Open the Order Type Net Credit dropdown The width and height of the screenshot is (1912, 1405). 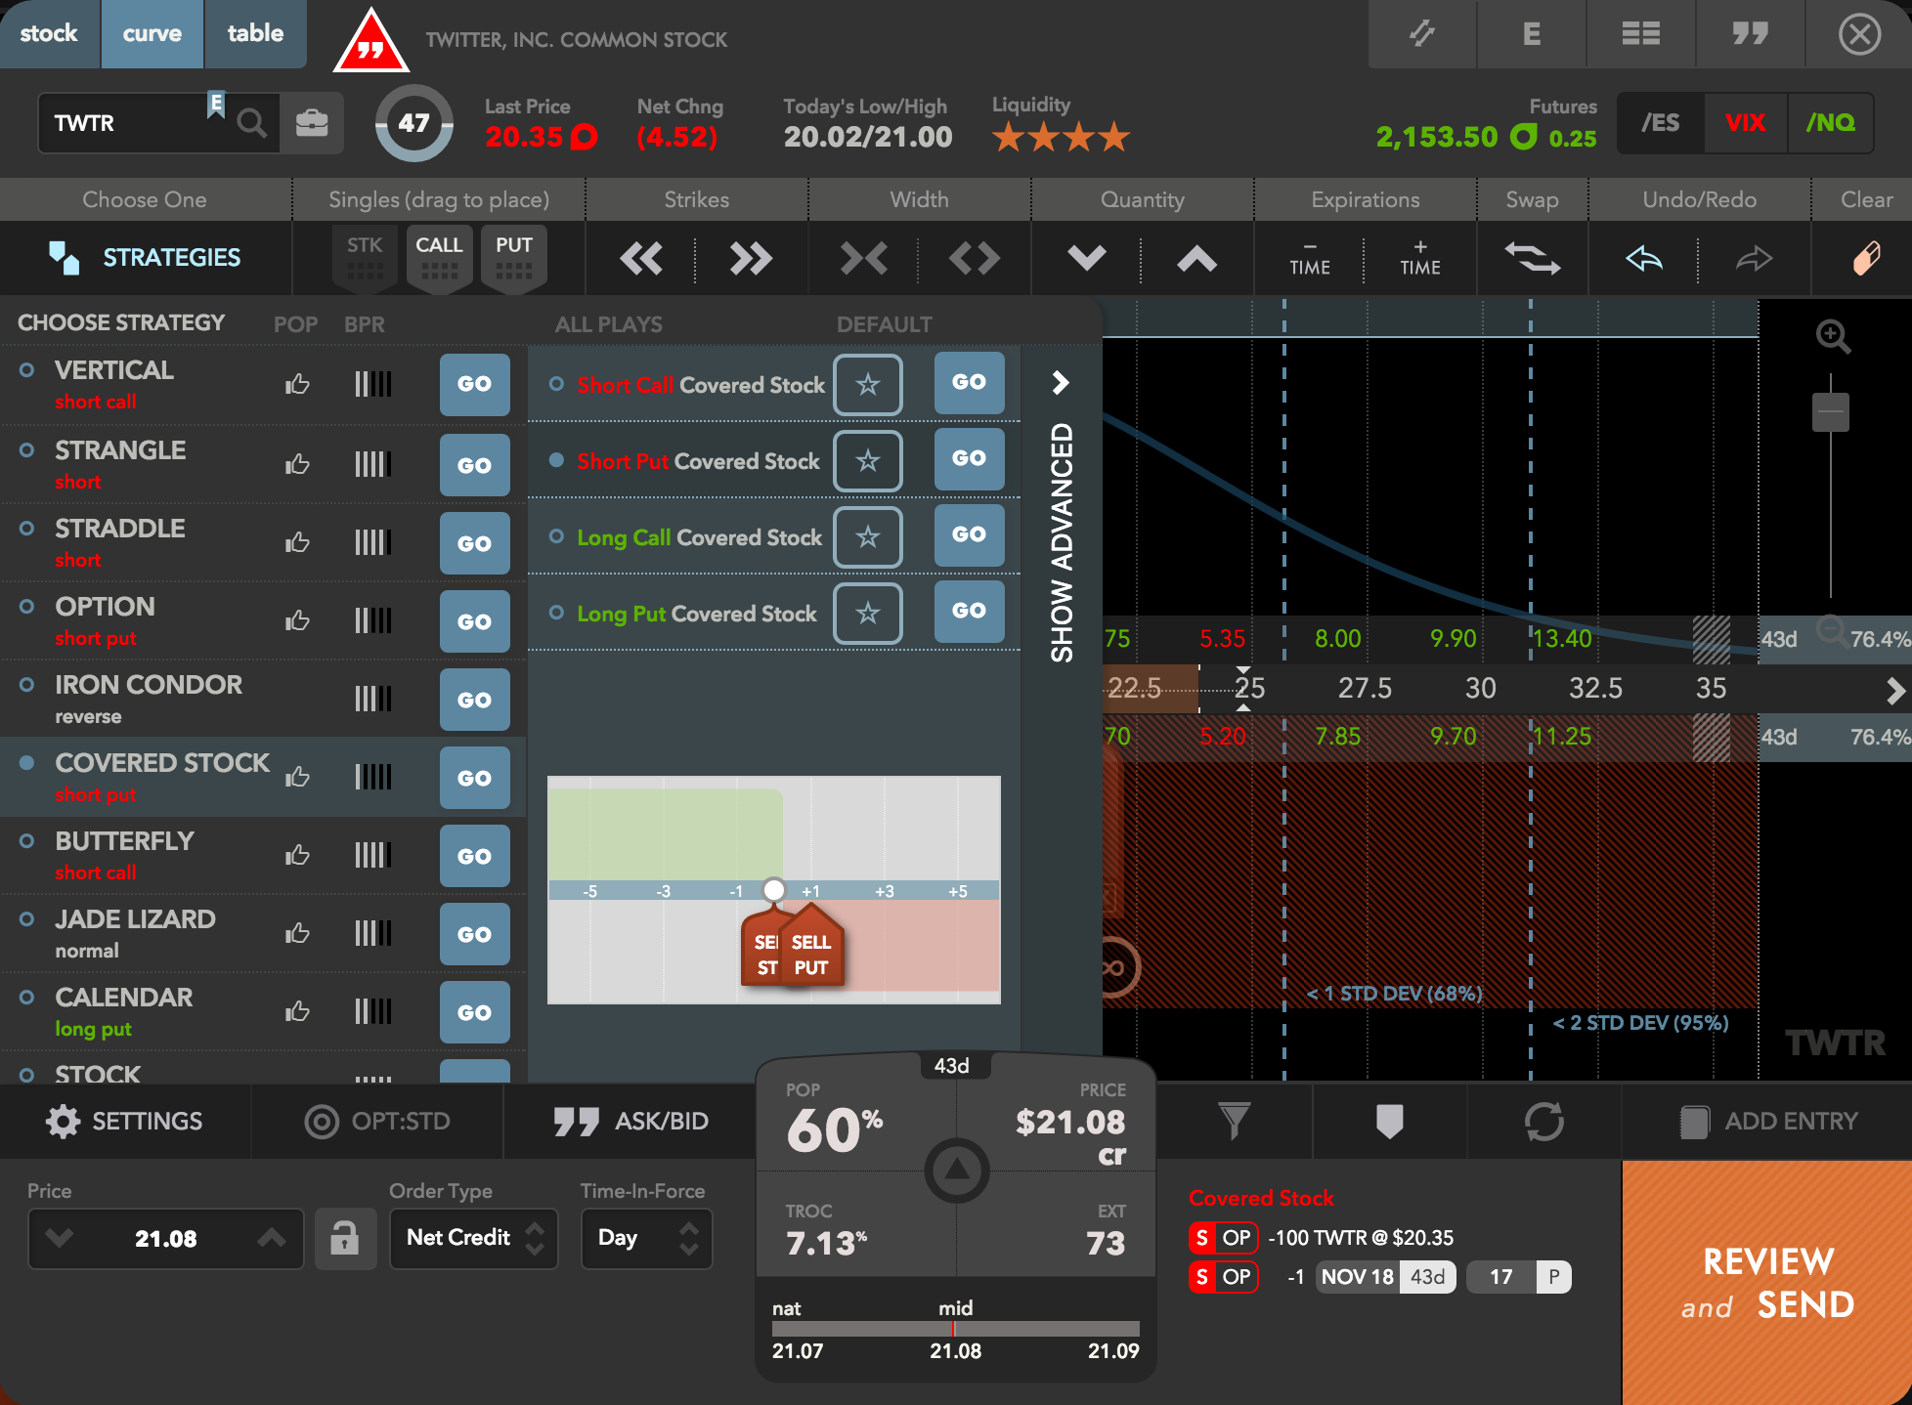click(473, 1239)
